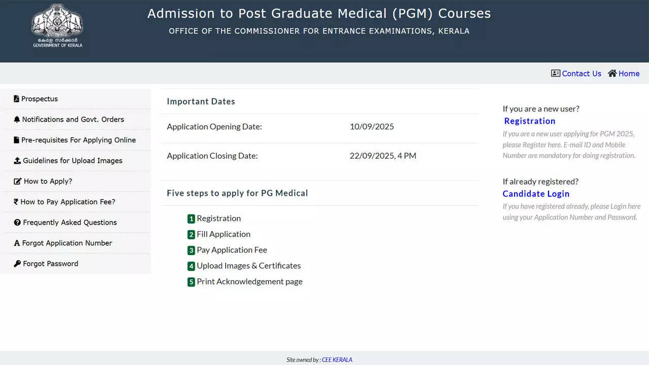Click the contact card icon
The height and width of the screenshot is (365, 649).
click(x=556, y=74)
